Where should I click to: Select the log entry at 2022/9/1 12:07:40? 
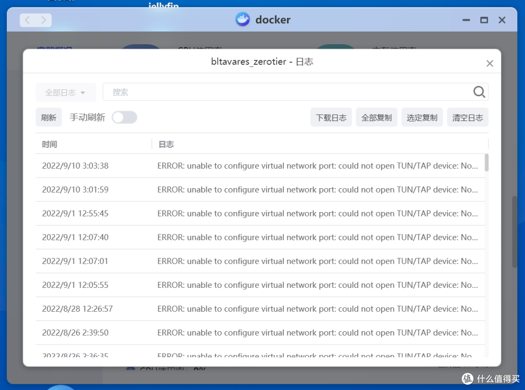(x=260, y=237)
